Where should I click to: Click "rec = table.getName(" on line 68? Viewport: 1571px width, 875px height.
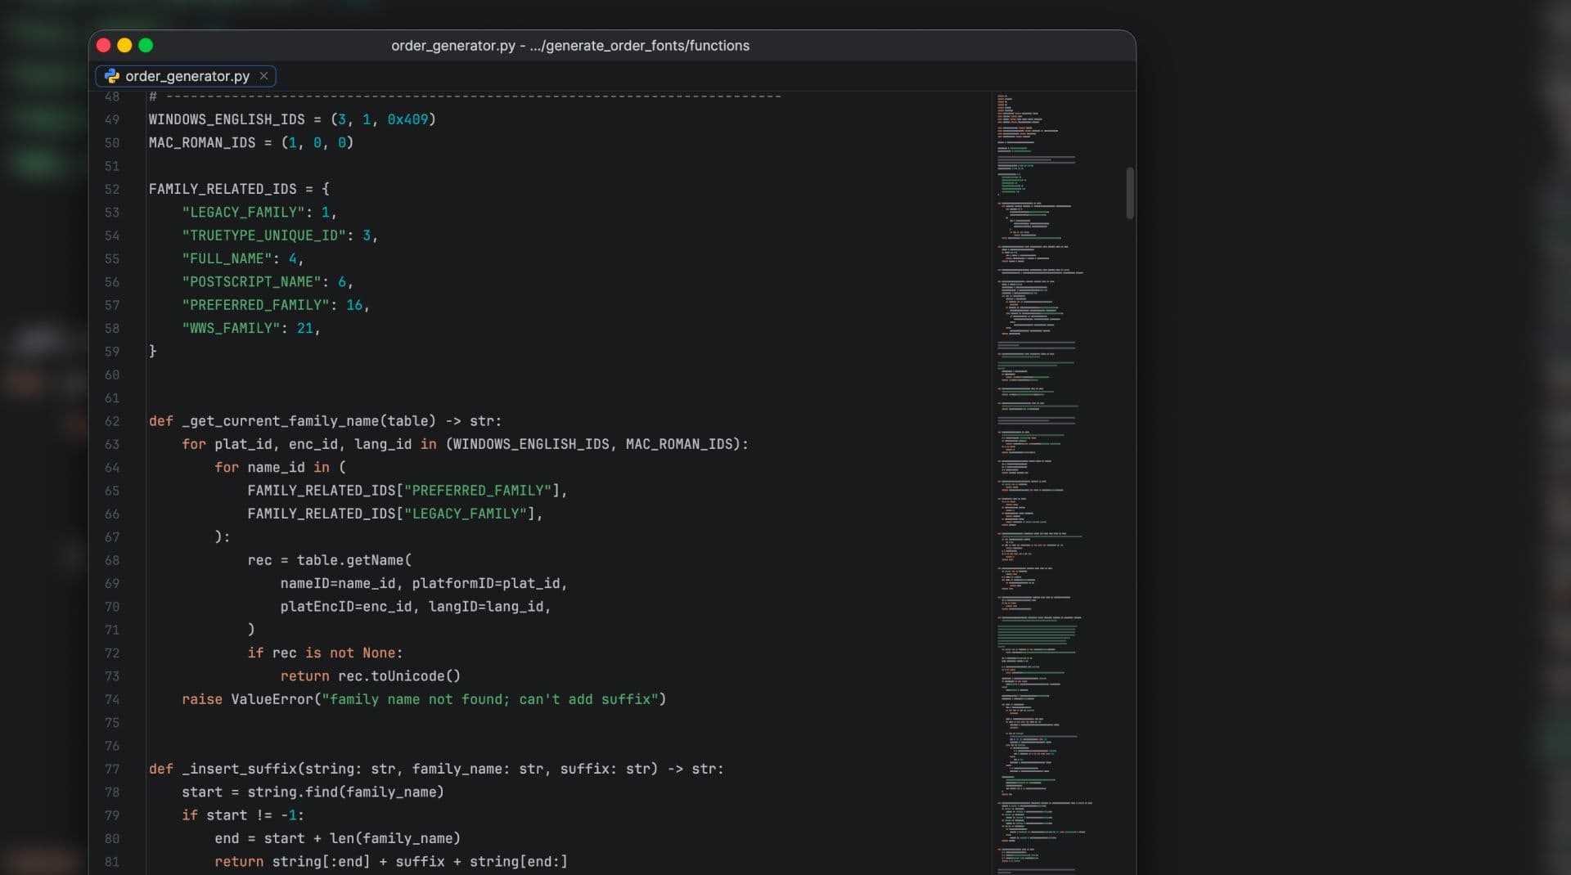[x=329, y=560]
